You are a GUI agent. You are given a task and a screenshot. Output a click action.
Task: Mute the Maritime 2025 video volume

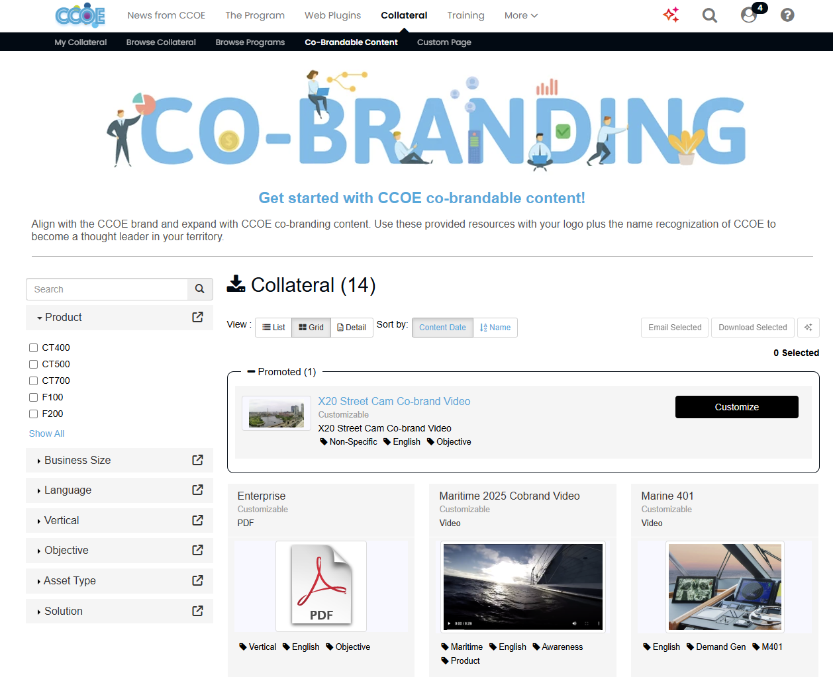[x=574, y=623]
